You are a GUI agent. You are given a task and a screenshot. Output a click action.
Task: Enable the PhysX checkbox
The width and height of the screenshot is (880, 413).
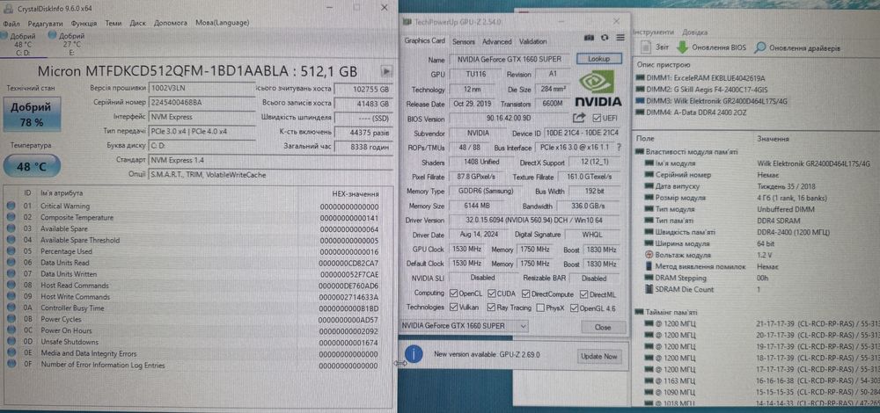coord(540,308)
